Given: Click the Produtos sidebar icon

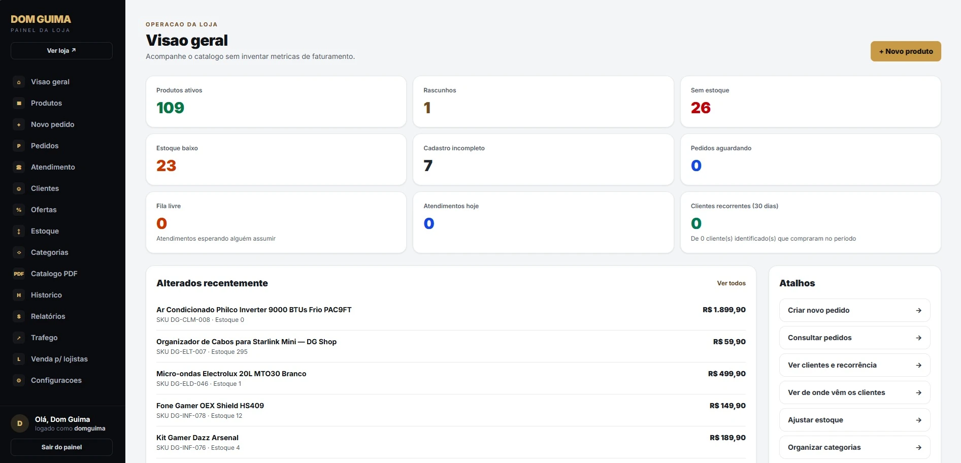Looking at the screenshot, I should click(19, 103).
